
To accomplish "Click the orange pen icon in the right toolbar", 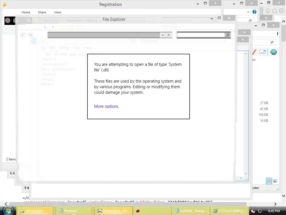I will pyautogui.click(x=254, y=52).
